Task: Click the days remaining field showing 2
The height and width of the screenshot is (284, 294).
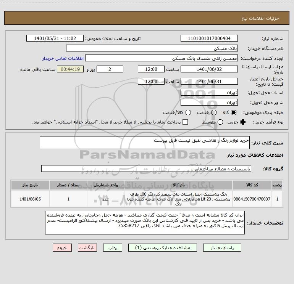Action: pos(110,69)
